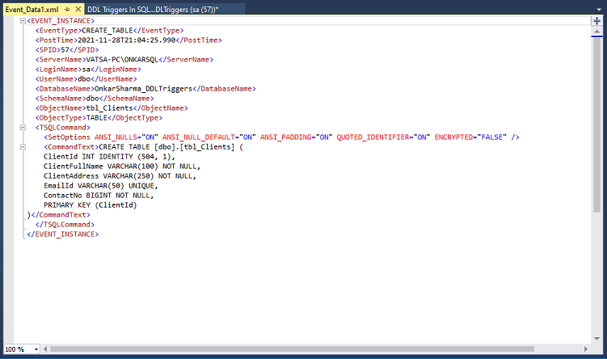607x359 pixels.
Task: Close the Event_Data1.xml tab
Action: tap(78, 9)
